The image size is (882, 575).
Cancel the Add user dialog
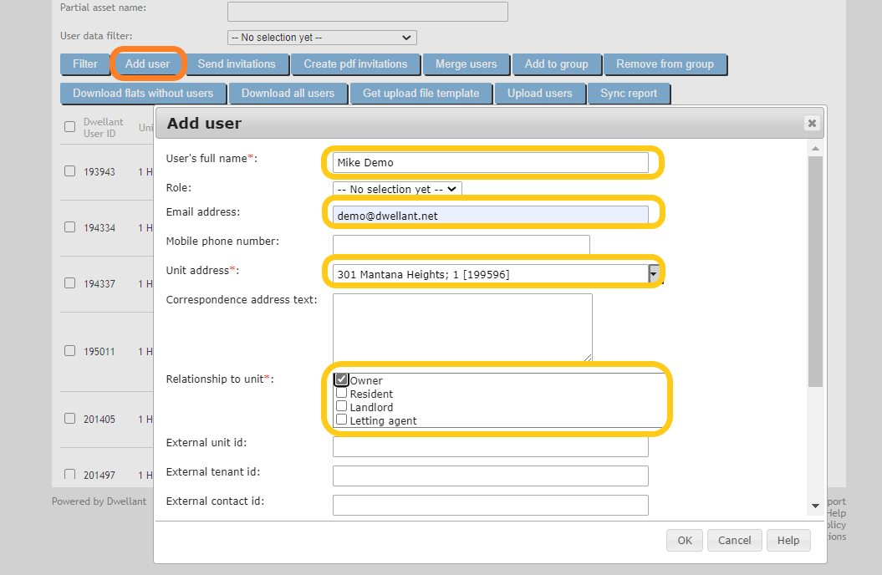coord(734,540)
